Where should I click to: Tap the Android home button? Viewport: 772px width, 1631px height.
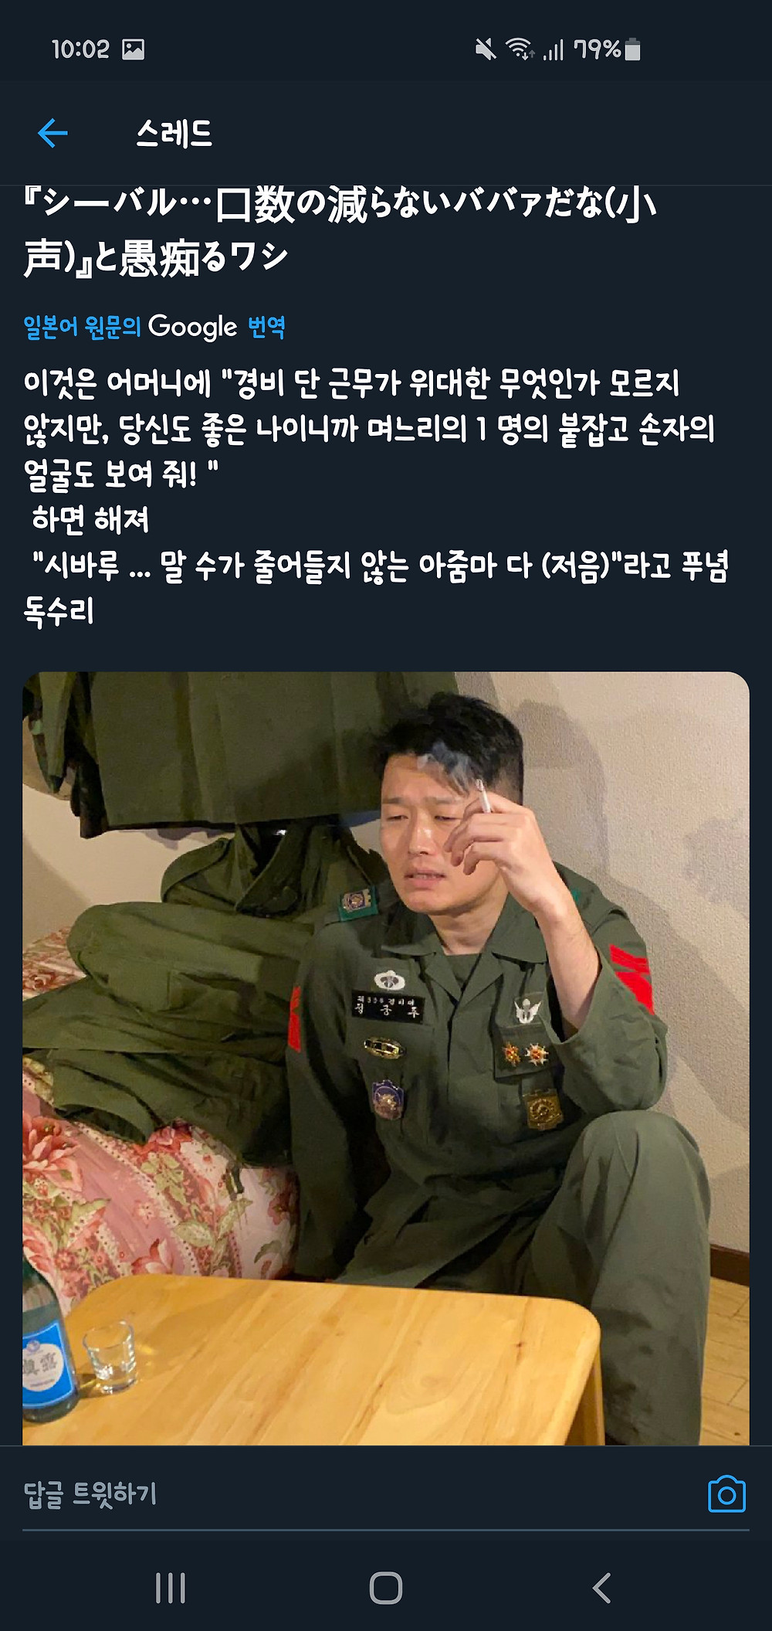(x=386, y=1589)
